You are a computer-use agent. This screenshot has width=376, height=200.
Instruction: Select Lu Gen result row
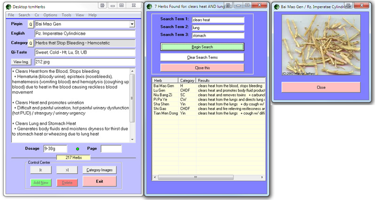click(209, 90)
